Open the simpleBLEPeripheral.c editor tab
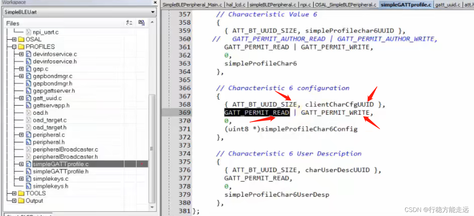The image size is (474, 216). [x=273, y=5]
